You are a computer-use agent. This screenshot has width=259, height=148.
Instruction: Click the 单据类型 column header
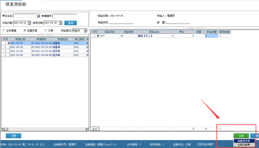(62, 39)
